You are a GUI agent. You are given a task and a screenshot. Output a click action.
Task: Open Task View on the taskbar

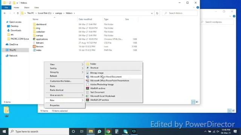pos(82,132)
